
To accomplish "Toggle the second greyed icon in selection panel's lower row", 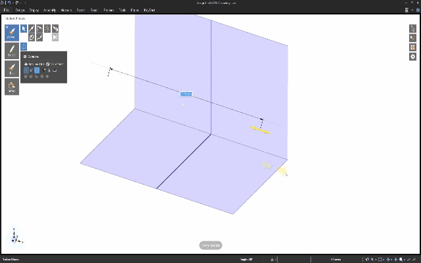I will pos(31,76).
